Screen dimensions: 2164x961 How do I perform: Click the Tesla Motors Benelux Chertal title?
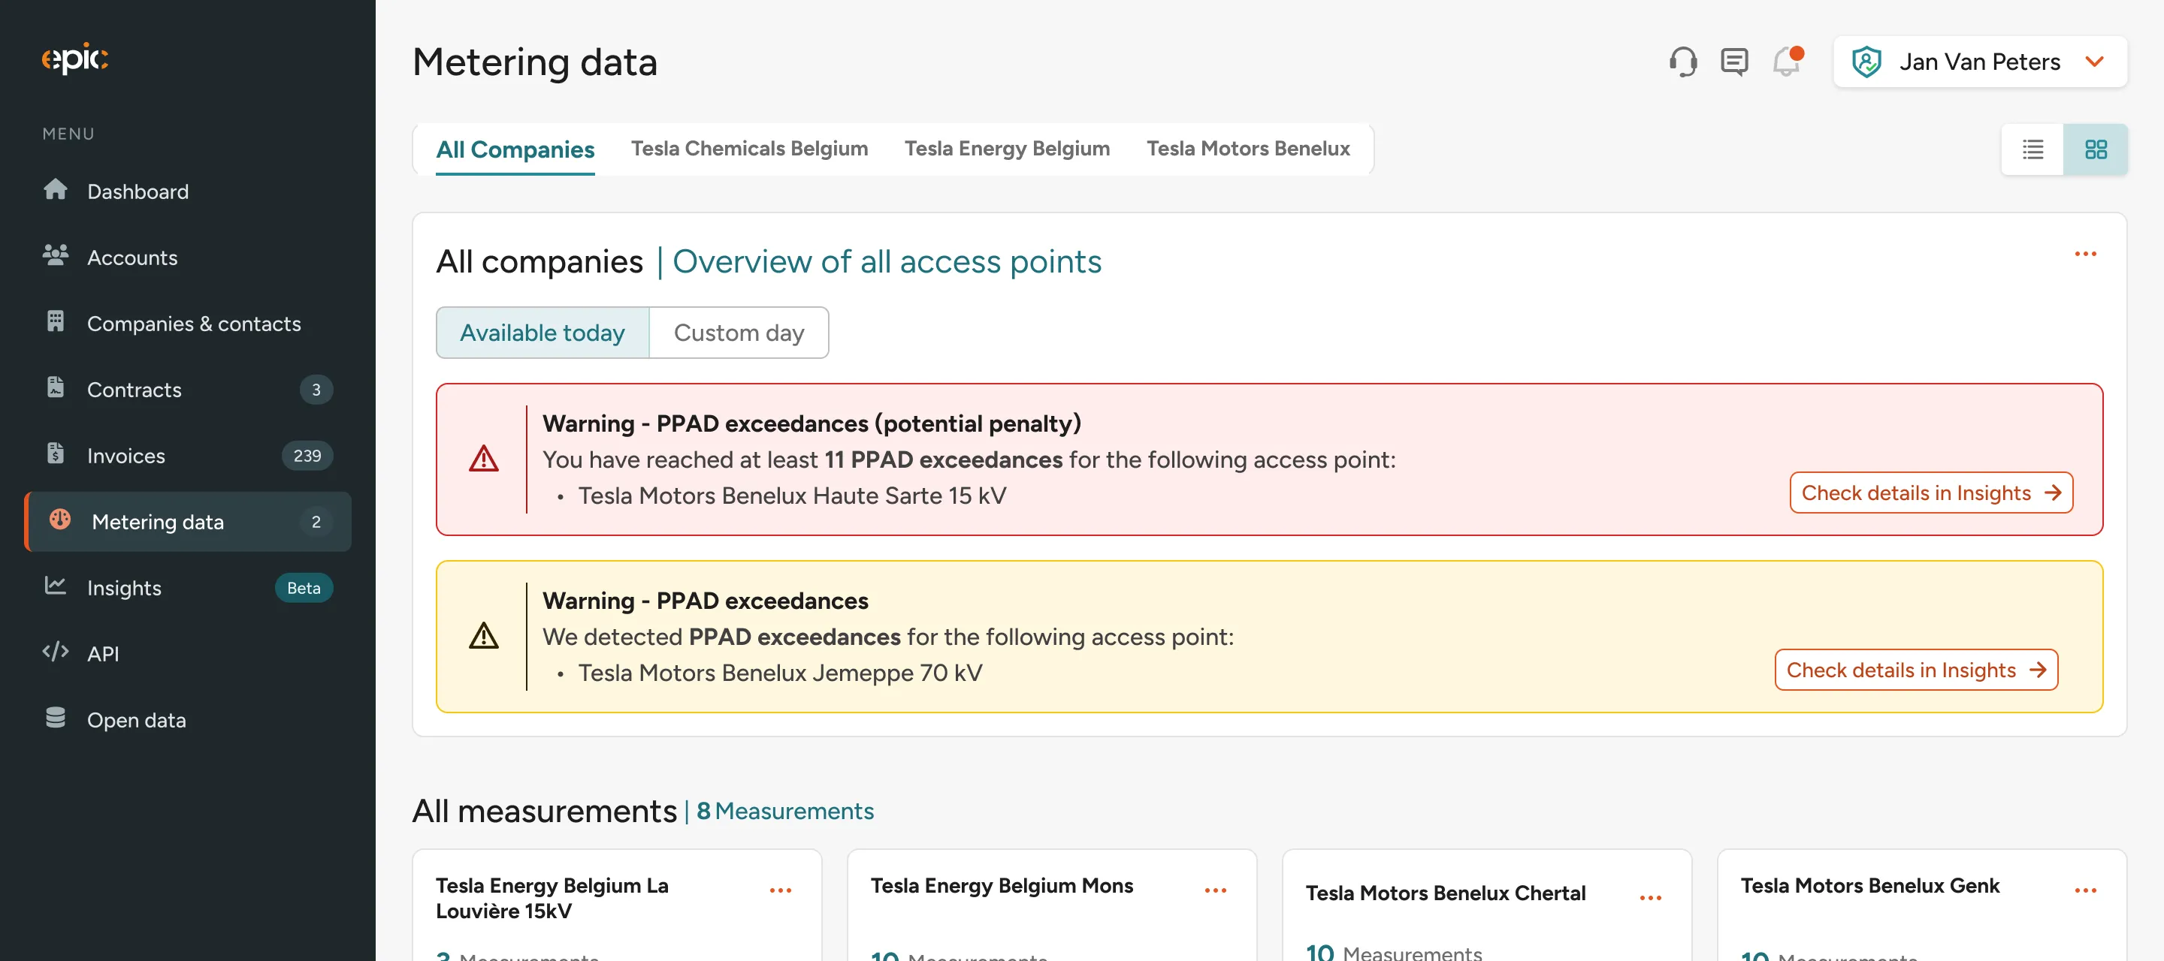(1445, 893)
